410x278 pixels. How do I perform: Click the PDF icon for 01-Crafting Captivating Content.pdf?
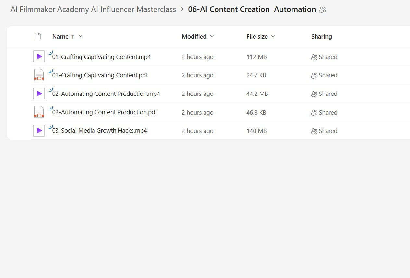[x=39, y=75]
